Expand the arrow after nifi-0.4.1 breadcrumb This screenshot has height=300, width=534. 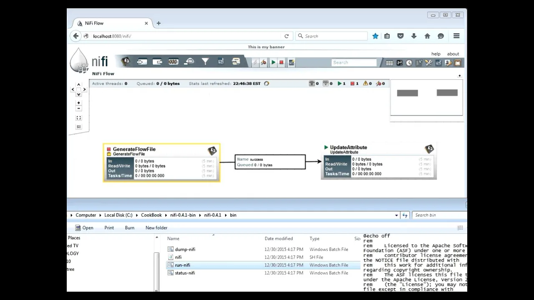pyautogui.click(x=226, y=215)
